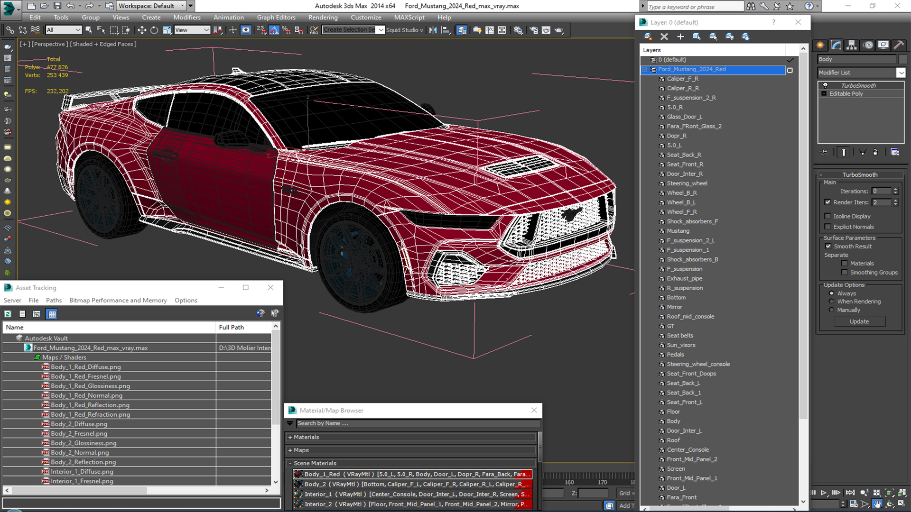Open Paths menu in Asset Tracking
The image size is (911, 512).
point(54,300)
